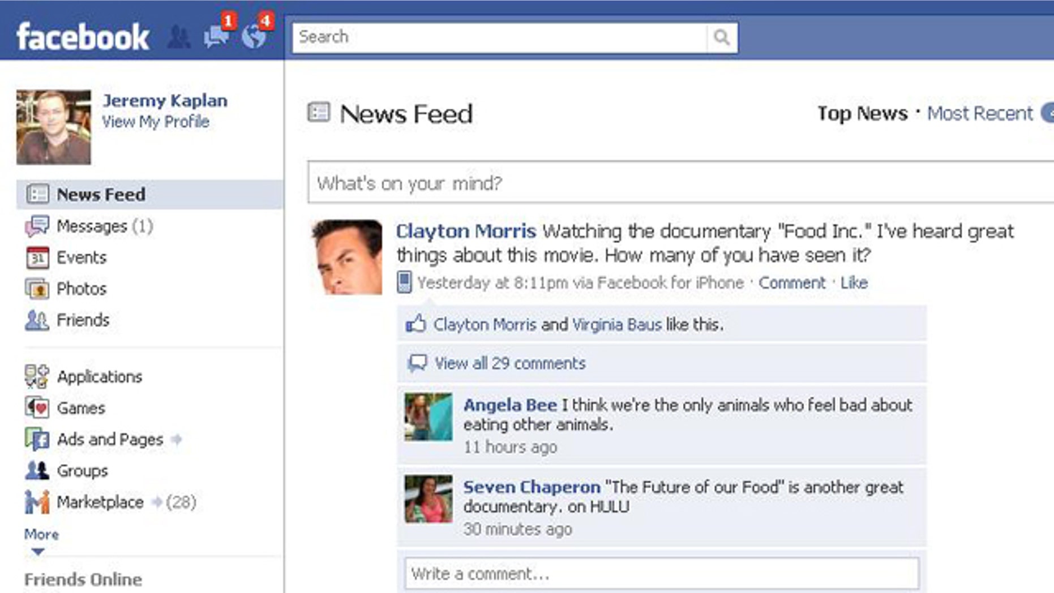Open Groups in the sidebar
Image resolution: width=1054 pixels, height=593 pixels.
(83, 471)
